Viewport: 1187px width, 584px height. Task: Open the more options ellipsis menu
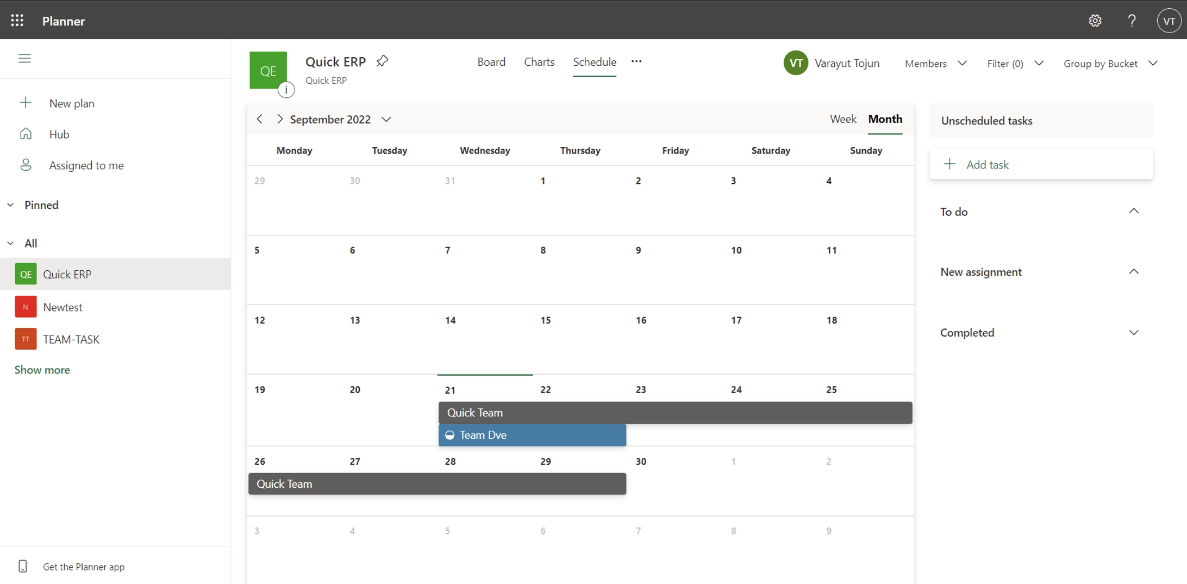pyautogui.click(x=636, y=61)
